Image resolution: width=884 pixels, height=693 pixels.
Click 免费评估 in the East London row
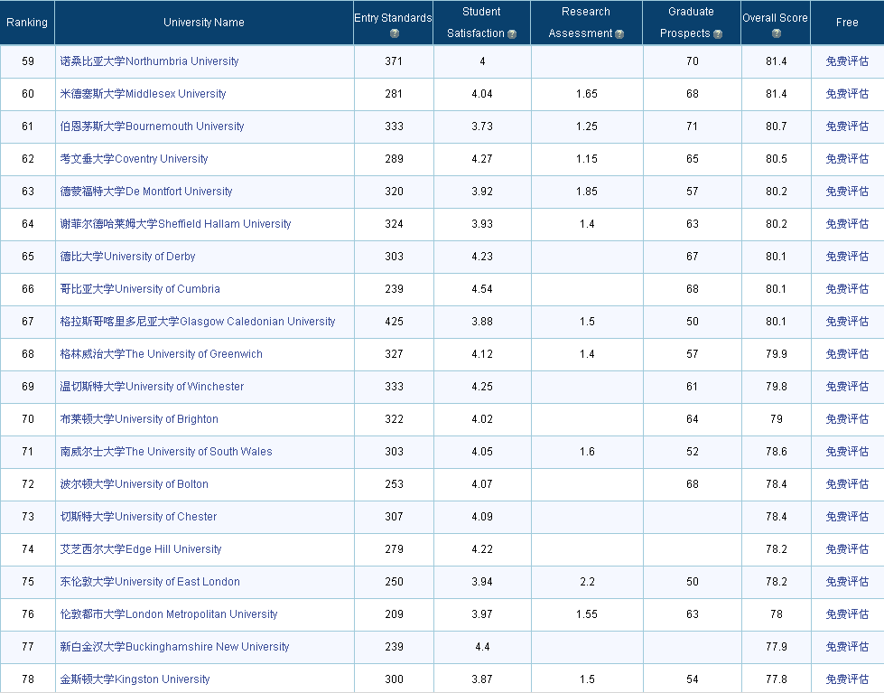pos(847,582)
